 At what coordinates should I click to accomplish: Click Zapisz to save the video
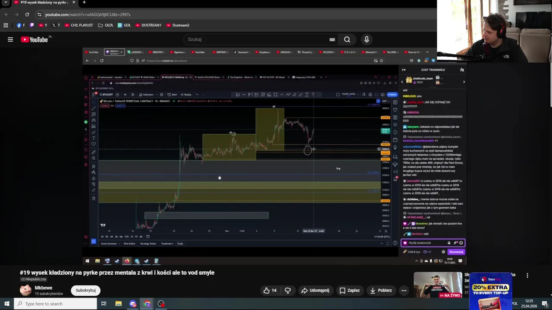pyautogui.click(x=349, y=290)
